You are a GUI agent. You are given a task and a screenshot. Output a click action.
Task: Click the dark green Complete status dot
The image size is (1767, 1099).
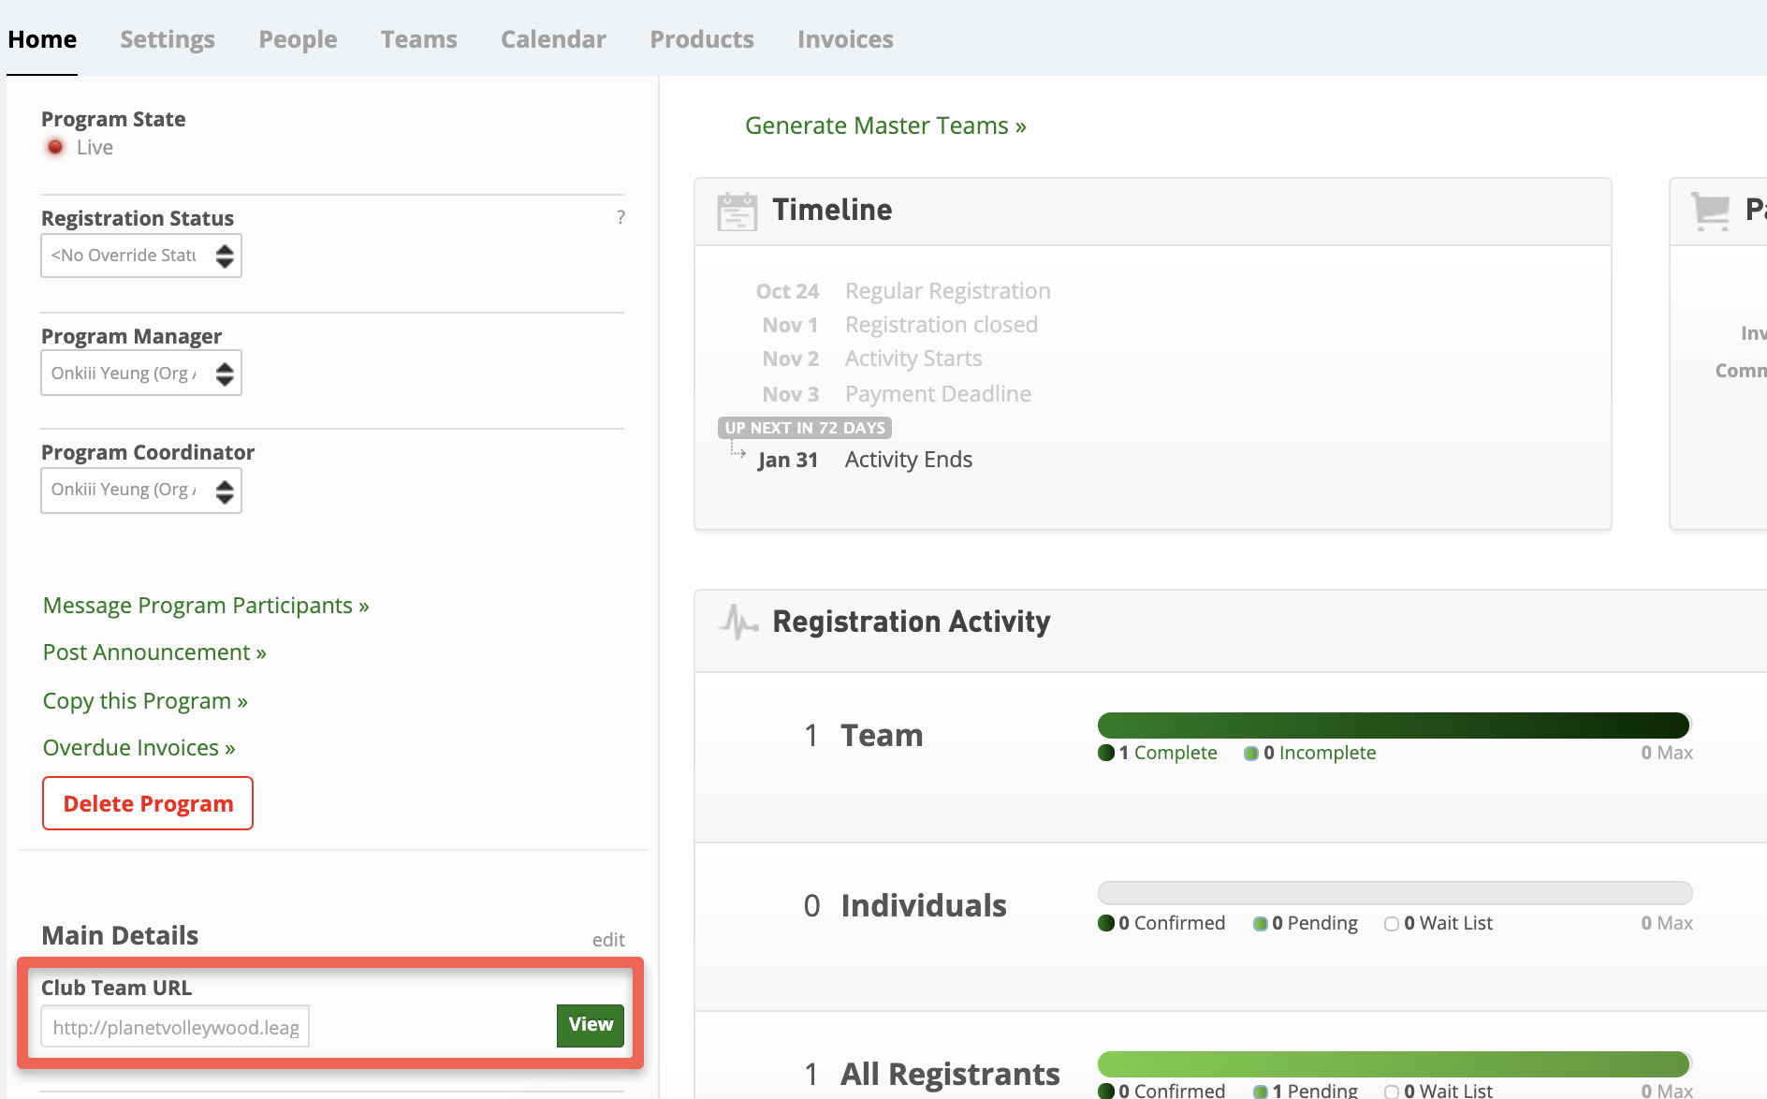click(1108, 753)
